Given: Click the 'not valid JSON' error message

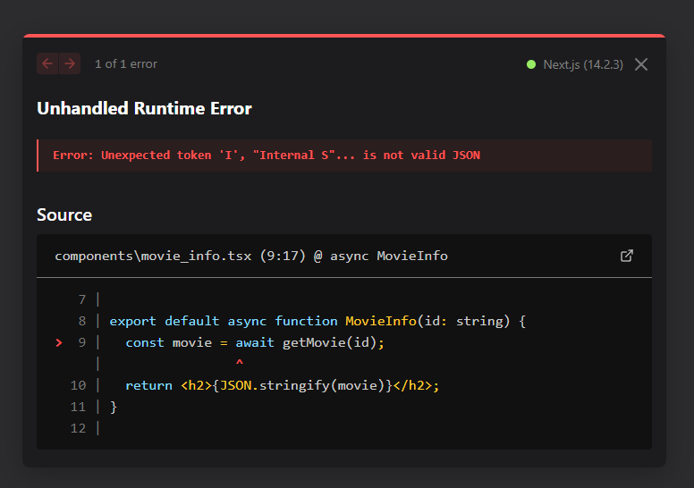Looking at the screenshot, I should click(267, 156).
